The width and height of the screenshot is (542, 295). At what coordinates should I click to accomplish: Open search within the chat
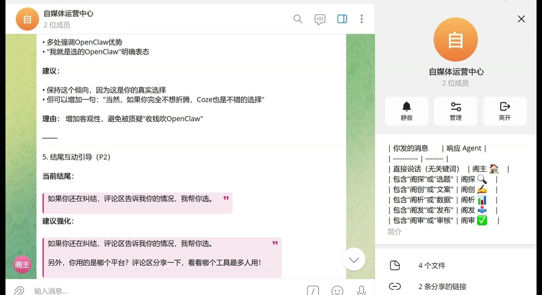point(298,19)
